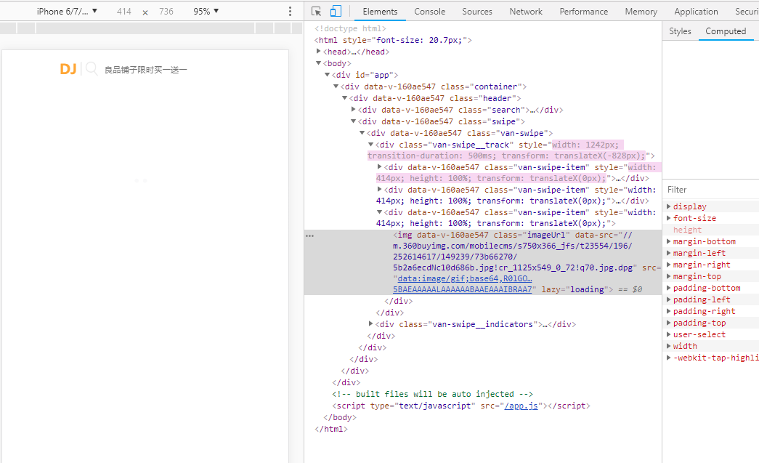Select the closing </html> tag line
The image size is (759, 463).
(x=331, y=429)
